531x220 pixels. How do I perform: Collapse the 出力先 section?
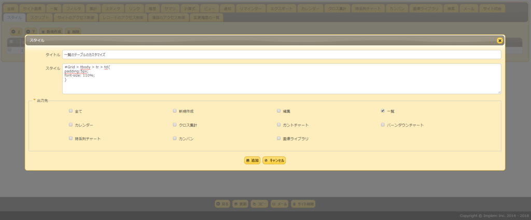click(x=40, y=100)
